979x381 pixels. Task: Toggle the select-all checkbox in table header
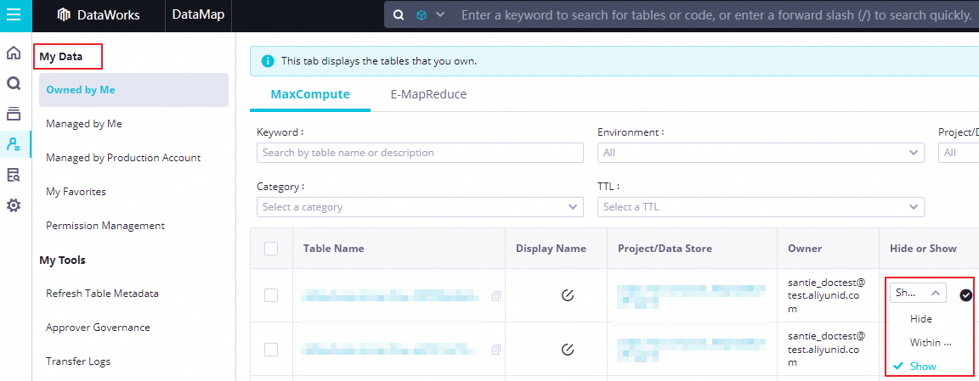271,249
